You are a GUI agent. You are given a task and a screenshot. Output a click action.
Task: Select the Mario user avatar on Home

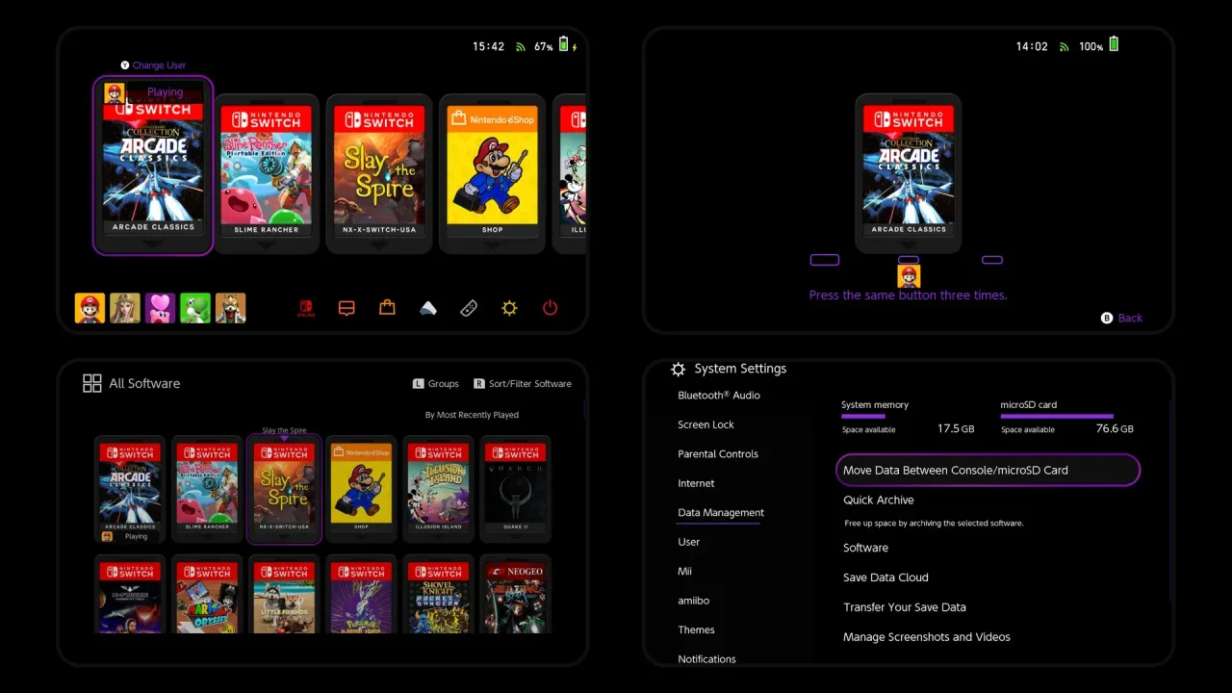pyautogui.click(x=90, y=308)
